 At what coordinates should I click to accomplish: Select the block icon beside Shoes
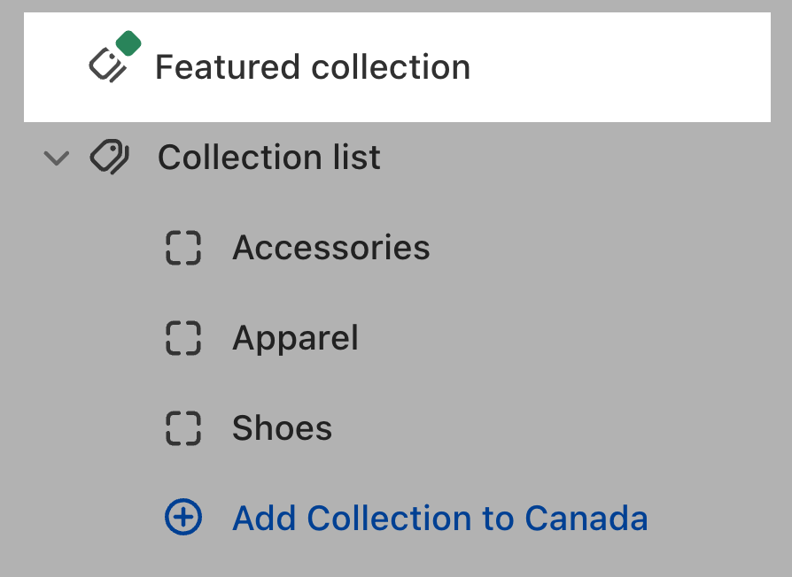[182, 428]
